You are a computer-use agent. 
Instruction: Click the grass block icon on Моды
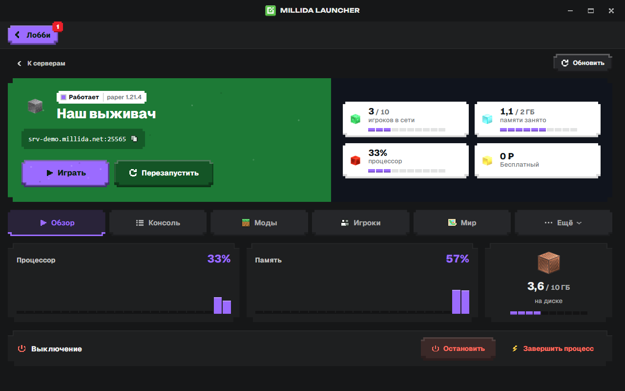click(x=246, y=223)
